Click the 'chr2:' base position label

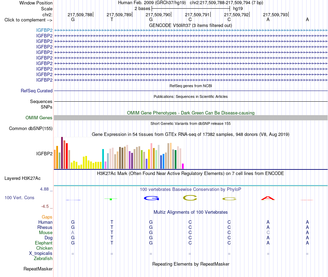(x=47, y=15)
